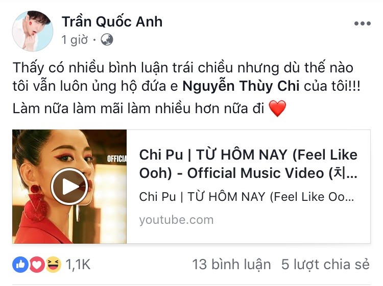The height and width of the screenshot is (286, 383).
Task: Click the red heart Love reaction icon
Action: pos(37,265)
